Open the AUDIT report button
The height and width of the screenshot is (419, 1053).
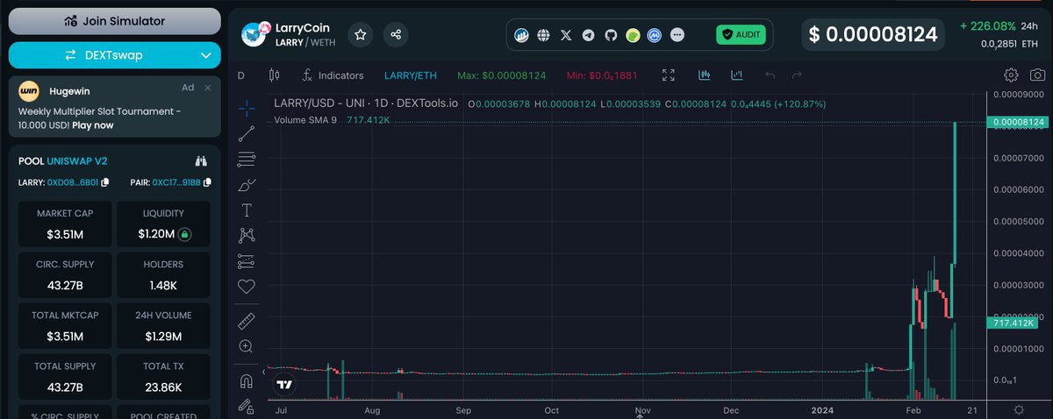point(741,35)
